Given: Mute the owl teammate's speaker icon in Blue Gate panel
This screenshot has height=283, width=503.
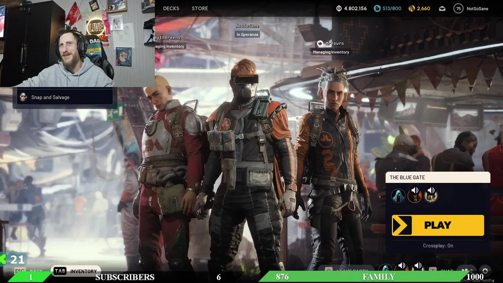Looking at the screenshot, I should [x=431, y=191].
